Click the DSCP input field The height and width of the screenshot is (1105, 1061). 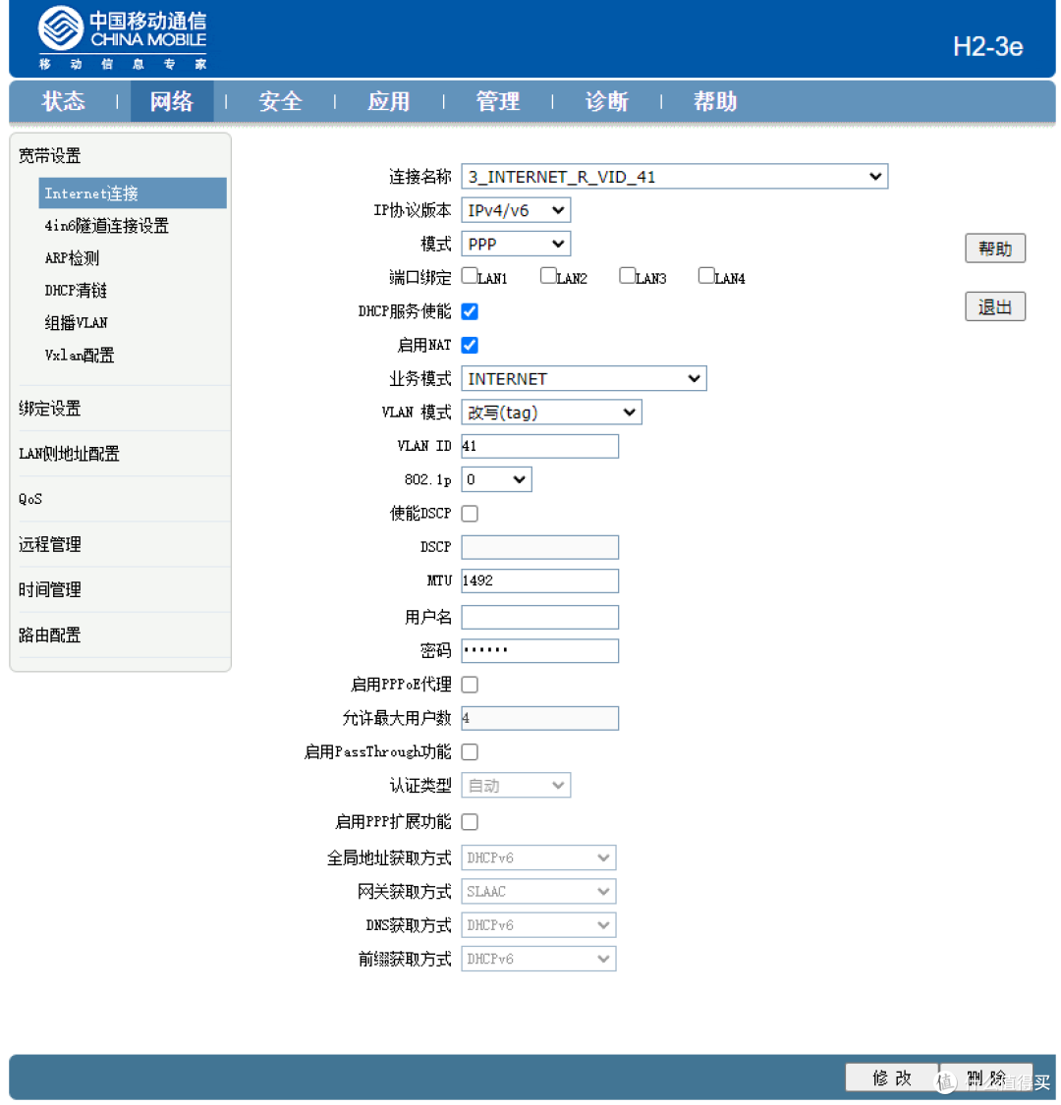coord(540,547)
